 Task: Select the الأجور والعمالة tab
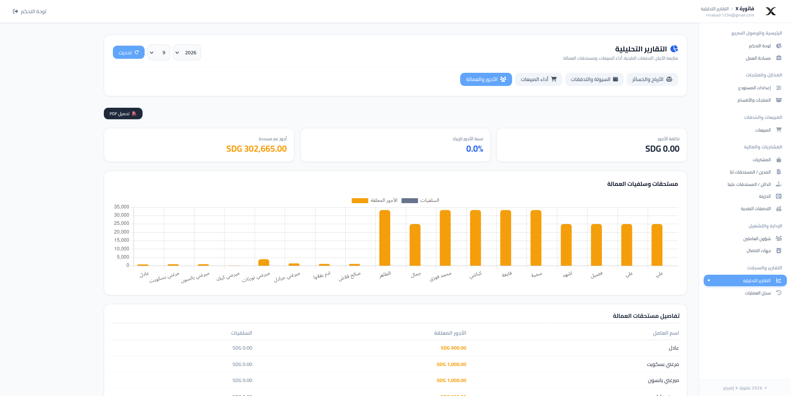[486, 79]
